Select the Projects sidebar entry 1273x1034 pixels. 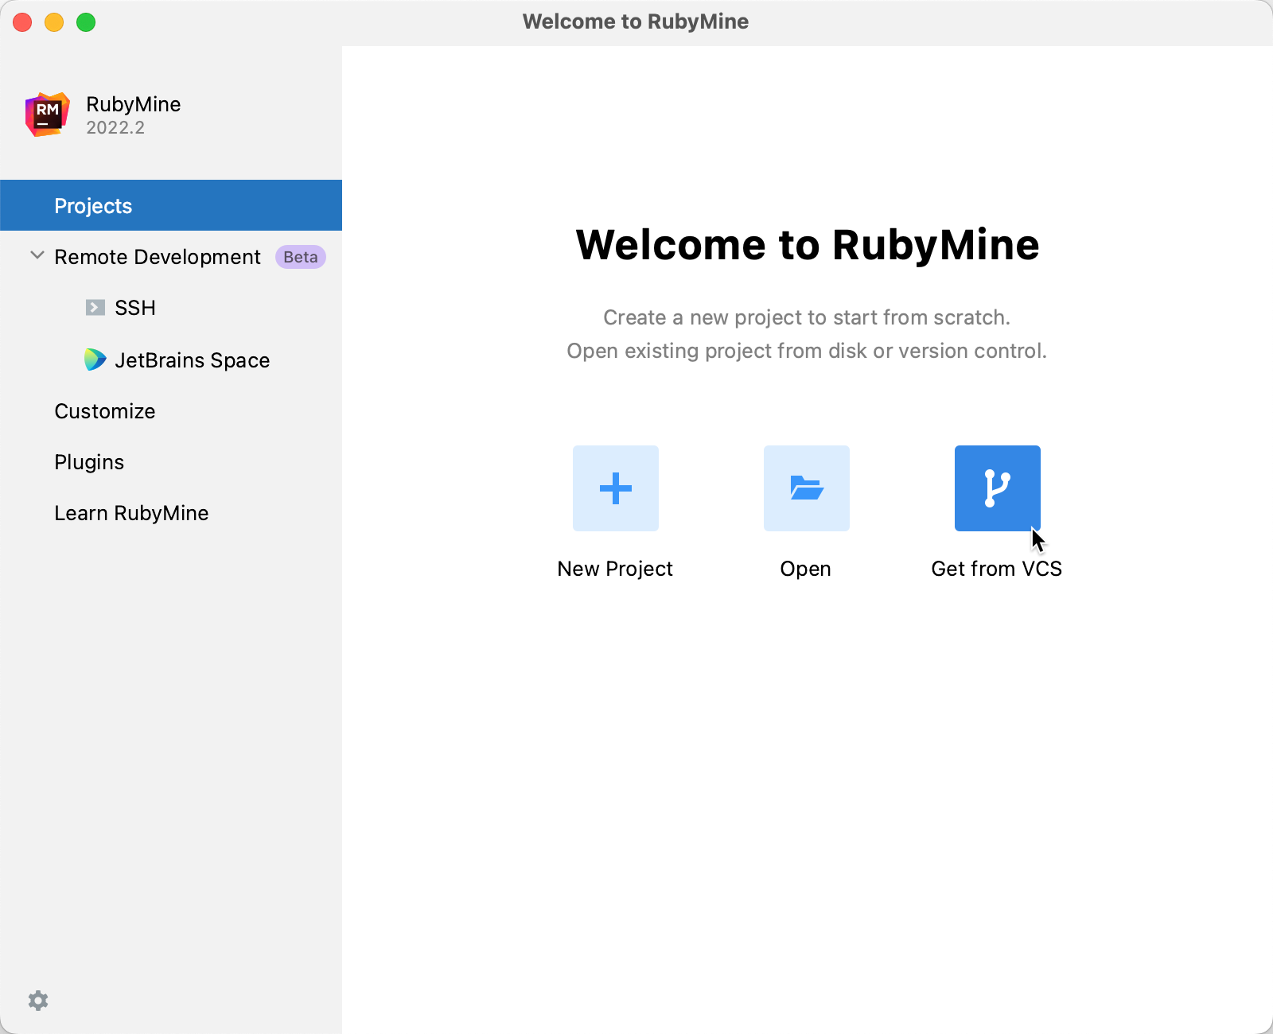[x=93, y=205]
